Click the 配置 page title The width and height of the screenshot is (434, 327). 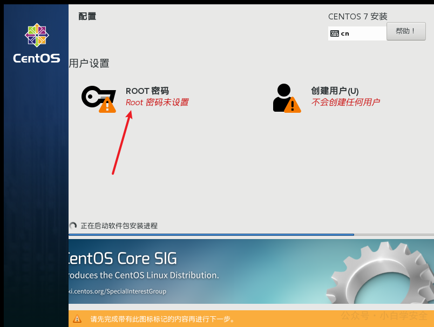point(87,16)
